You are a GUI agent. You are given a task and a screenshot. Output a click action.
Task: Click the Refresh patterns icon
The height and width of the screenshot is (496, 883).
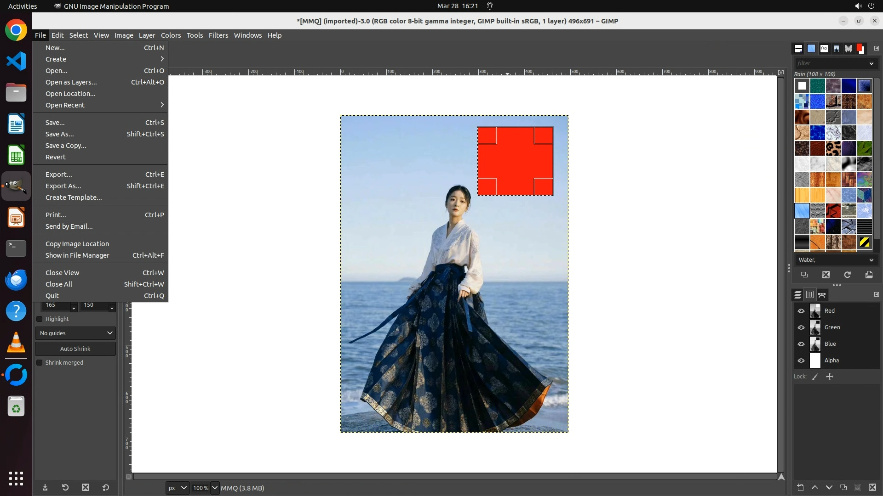click(x=848, y=275)
